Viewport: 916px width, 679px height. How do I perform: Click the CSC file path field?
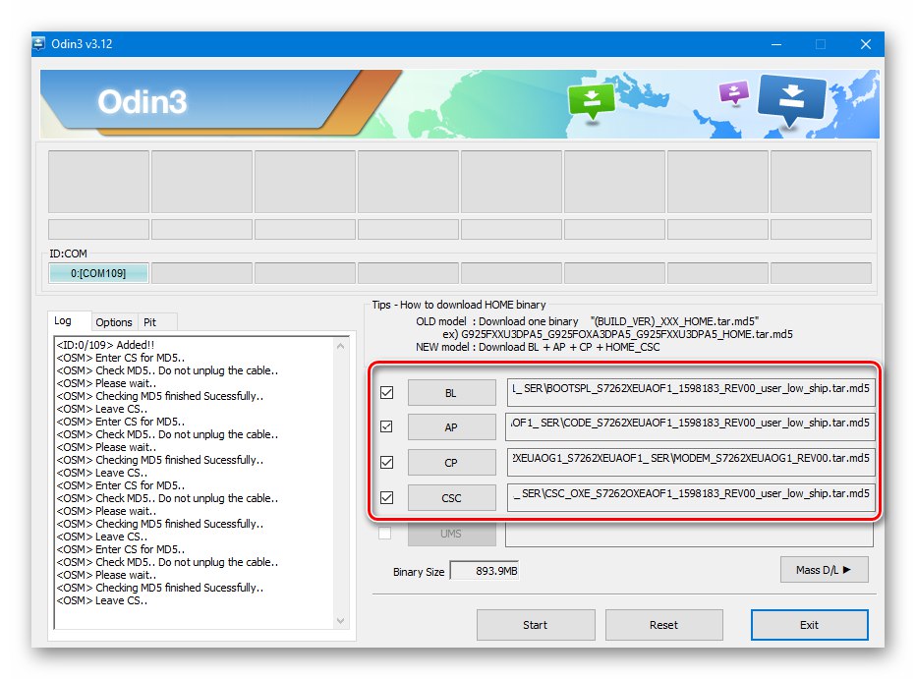click(x=691, y=497)
